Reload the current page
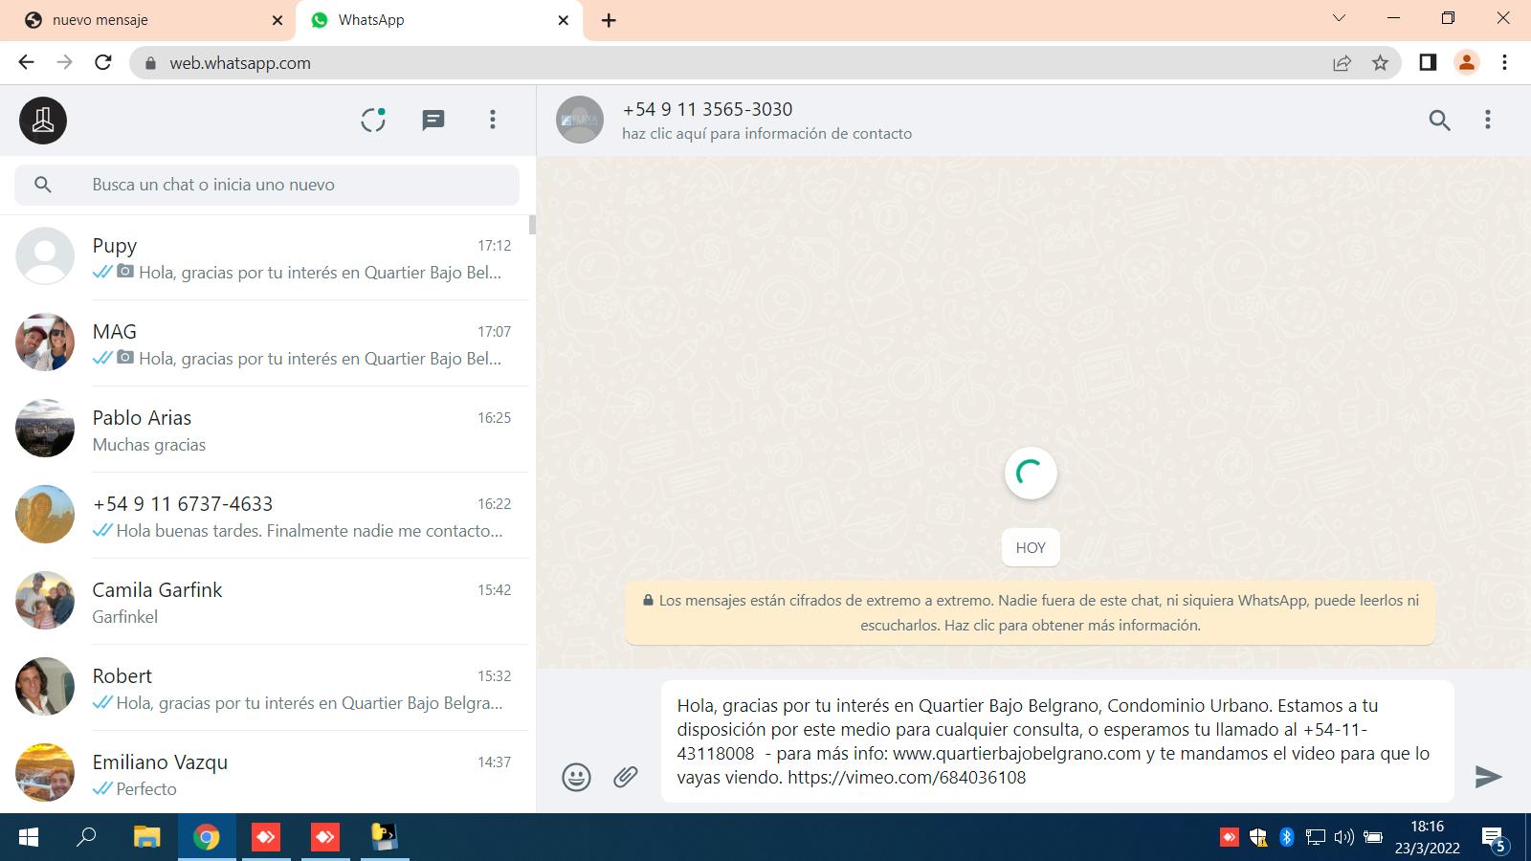The image size is (1531, 861). coord(103,62)
